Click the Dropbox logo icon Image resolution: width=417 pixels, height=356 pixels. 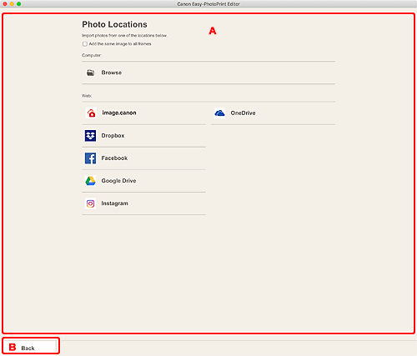click(90, 136)
